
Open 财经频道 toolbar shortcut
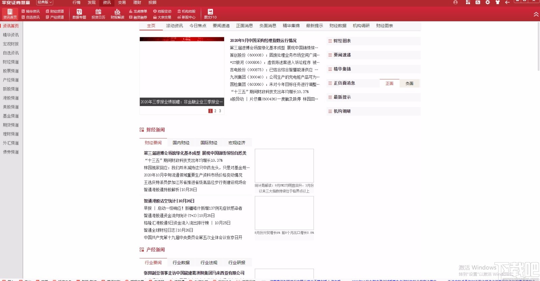pos(55,11)
